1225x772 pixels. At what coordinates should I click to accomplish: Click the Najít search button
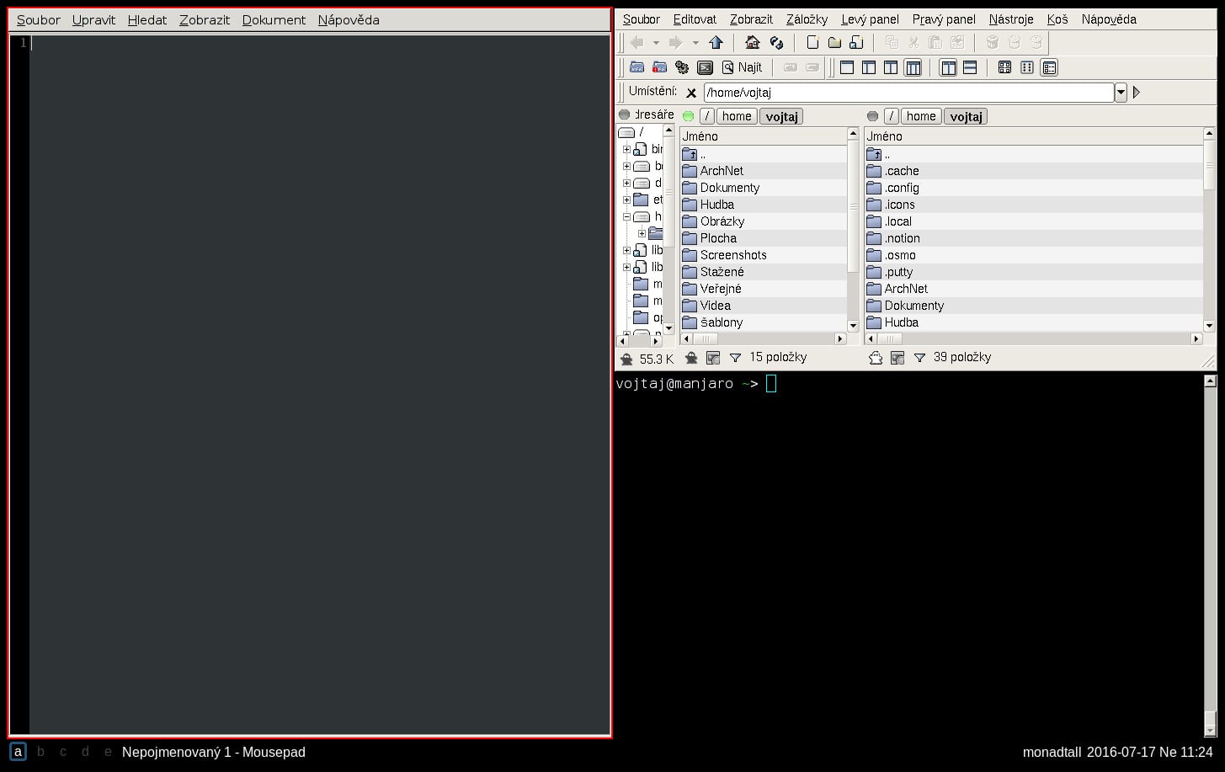[742, 67]
